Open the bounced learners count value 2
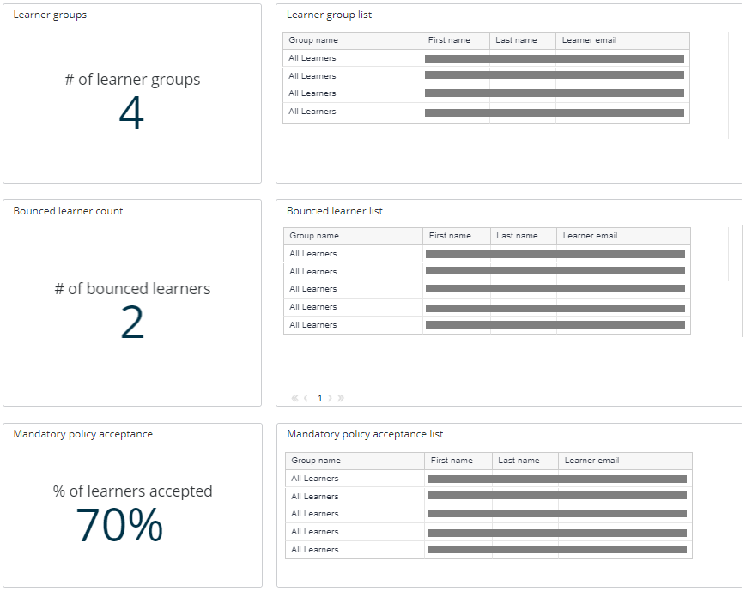Viewport: 746px width, 591px height. [131, 323]
